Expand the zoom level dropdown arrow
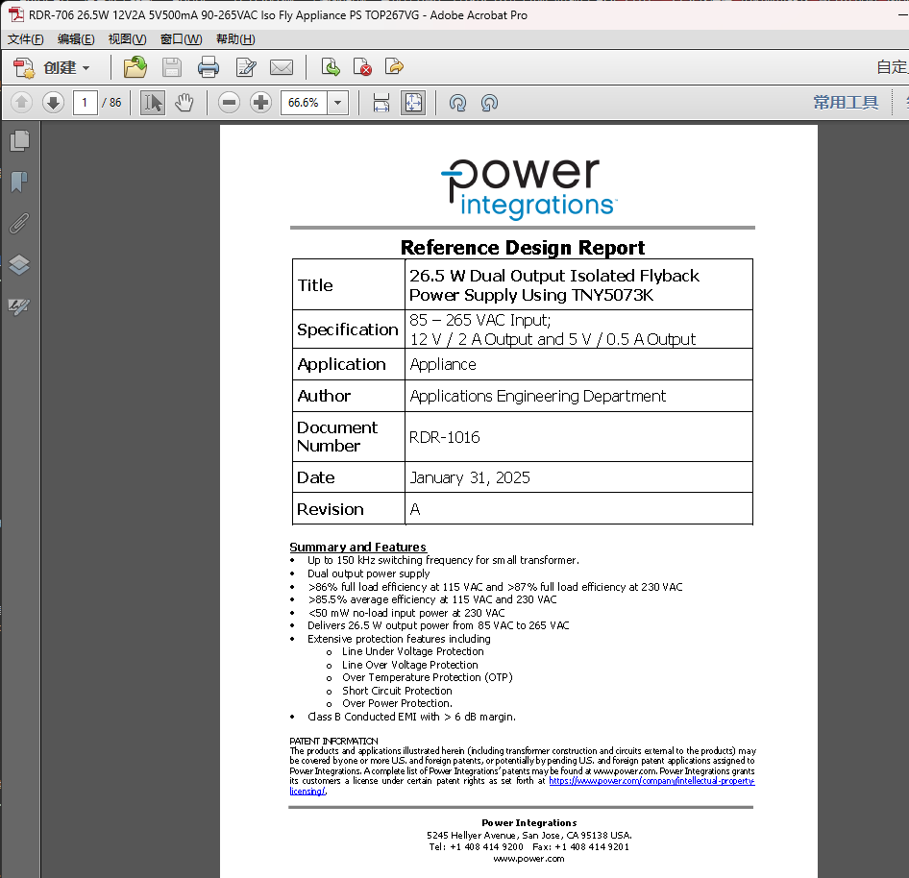This screenshot has width=909, height=878. pyautogui.click(x=337, y=103)
